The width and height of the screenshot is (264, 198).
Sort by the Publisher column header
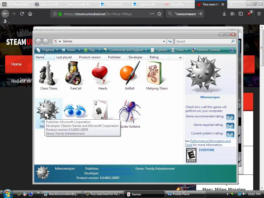tap(117, 57)
